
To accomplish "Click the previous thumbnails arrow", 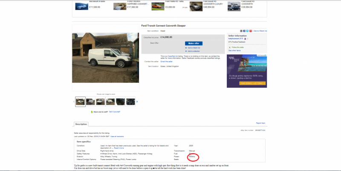I will [73, 101].
